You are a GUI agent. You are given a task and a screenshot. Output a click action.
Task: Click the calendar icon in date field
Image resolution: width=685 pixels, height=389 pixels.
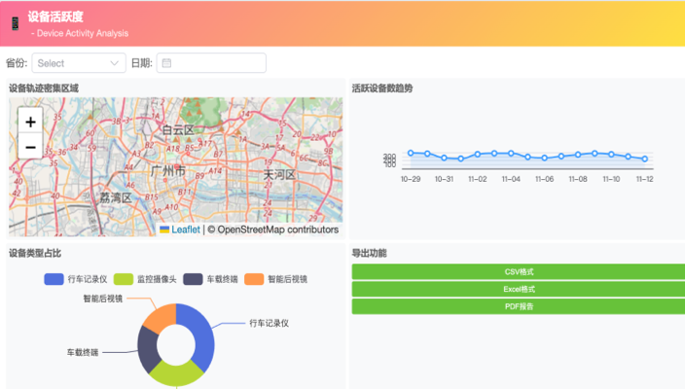(166, 63)
